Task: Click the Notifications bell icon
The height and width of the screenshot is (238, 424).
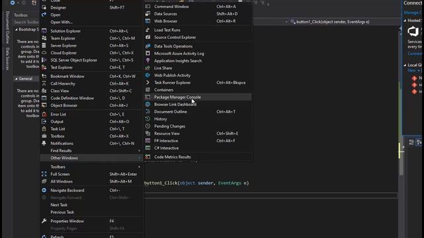Action: coord(44,143)
